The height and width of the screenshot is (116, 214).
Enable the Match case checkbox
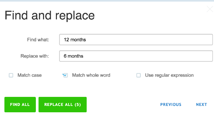click(x=11, y=75)
